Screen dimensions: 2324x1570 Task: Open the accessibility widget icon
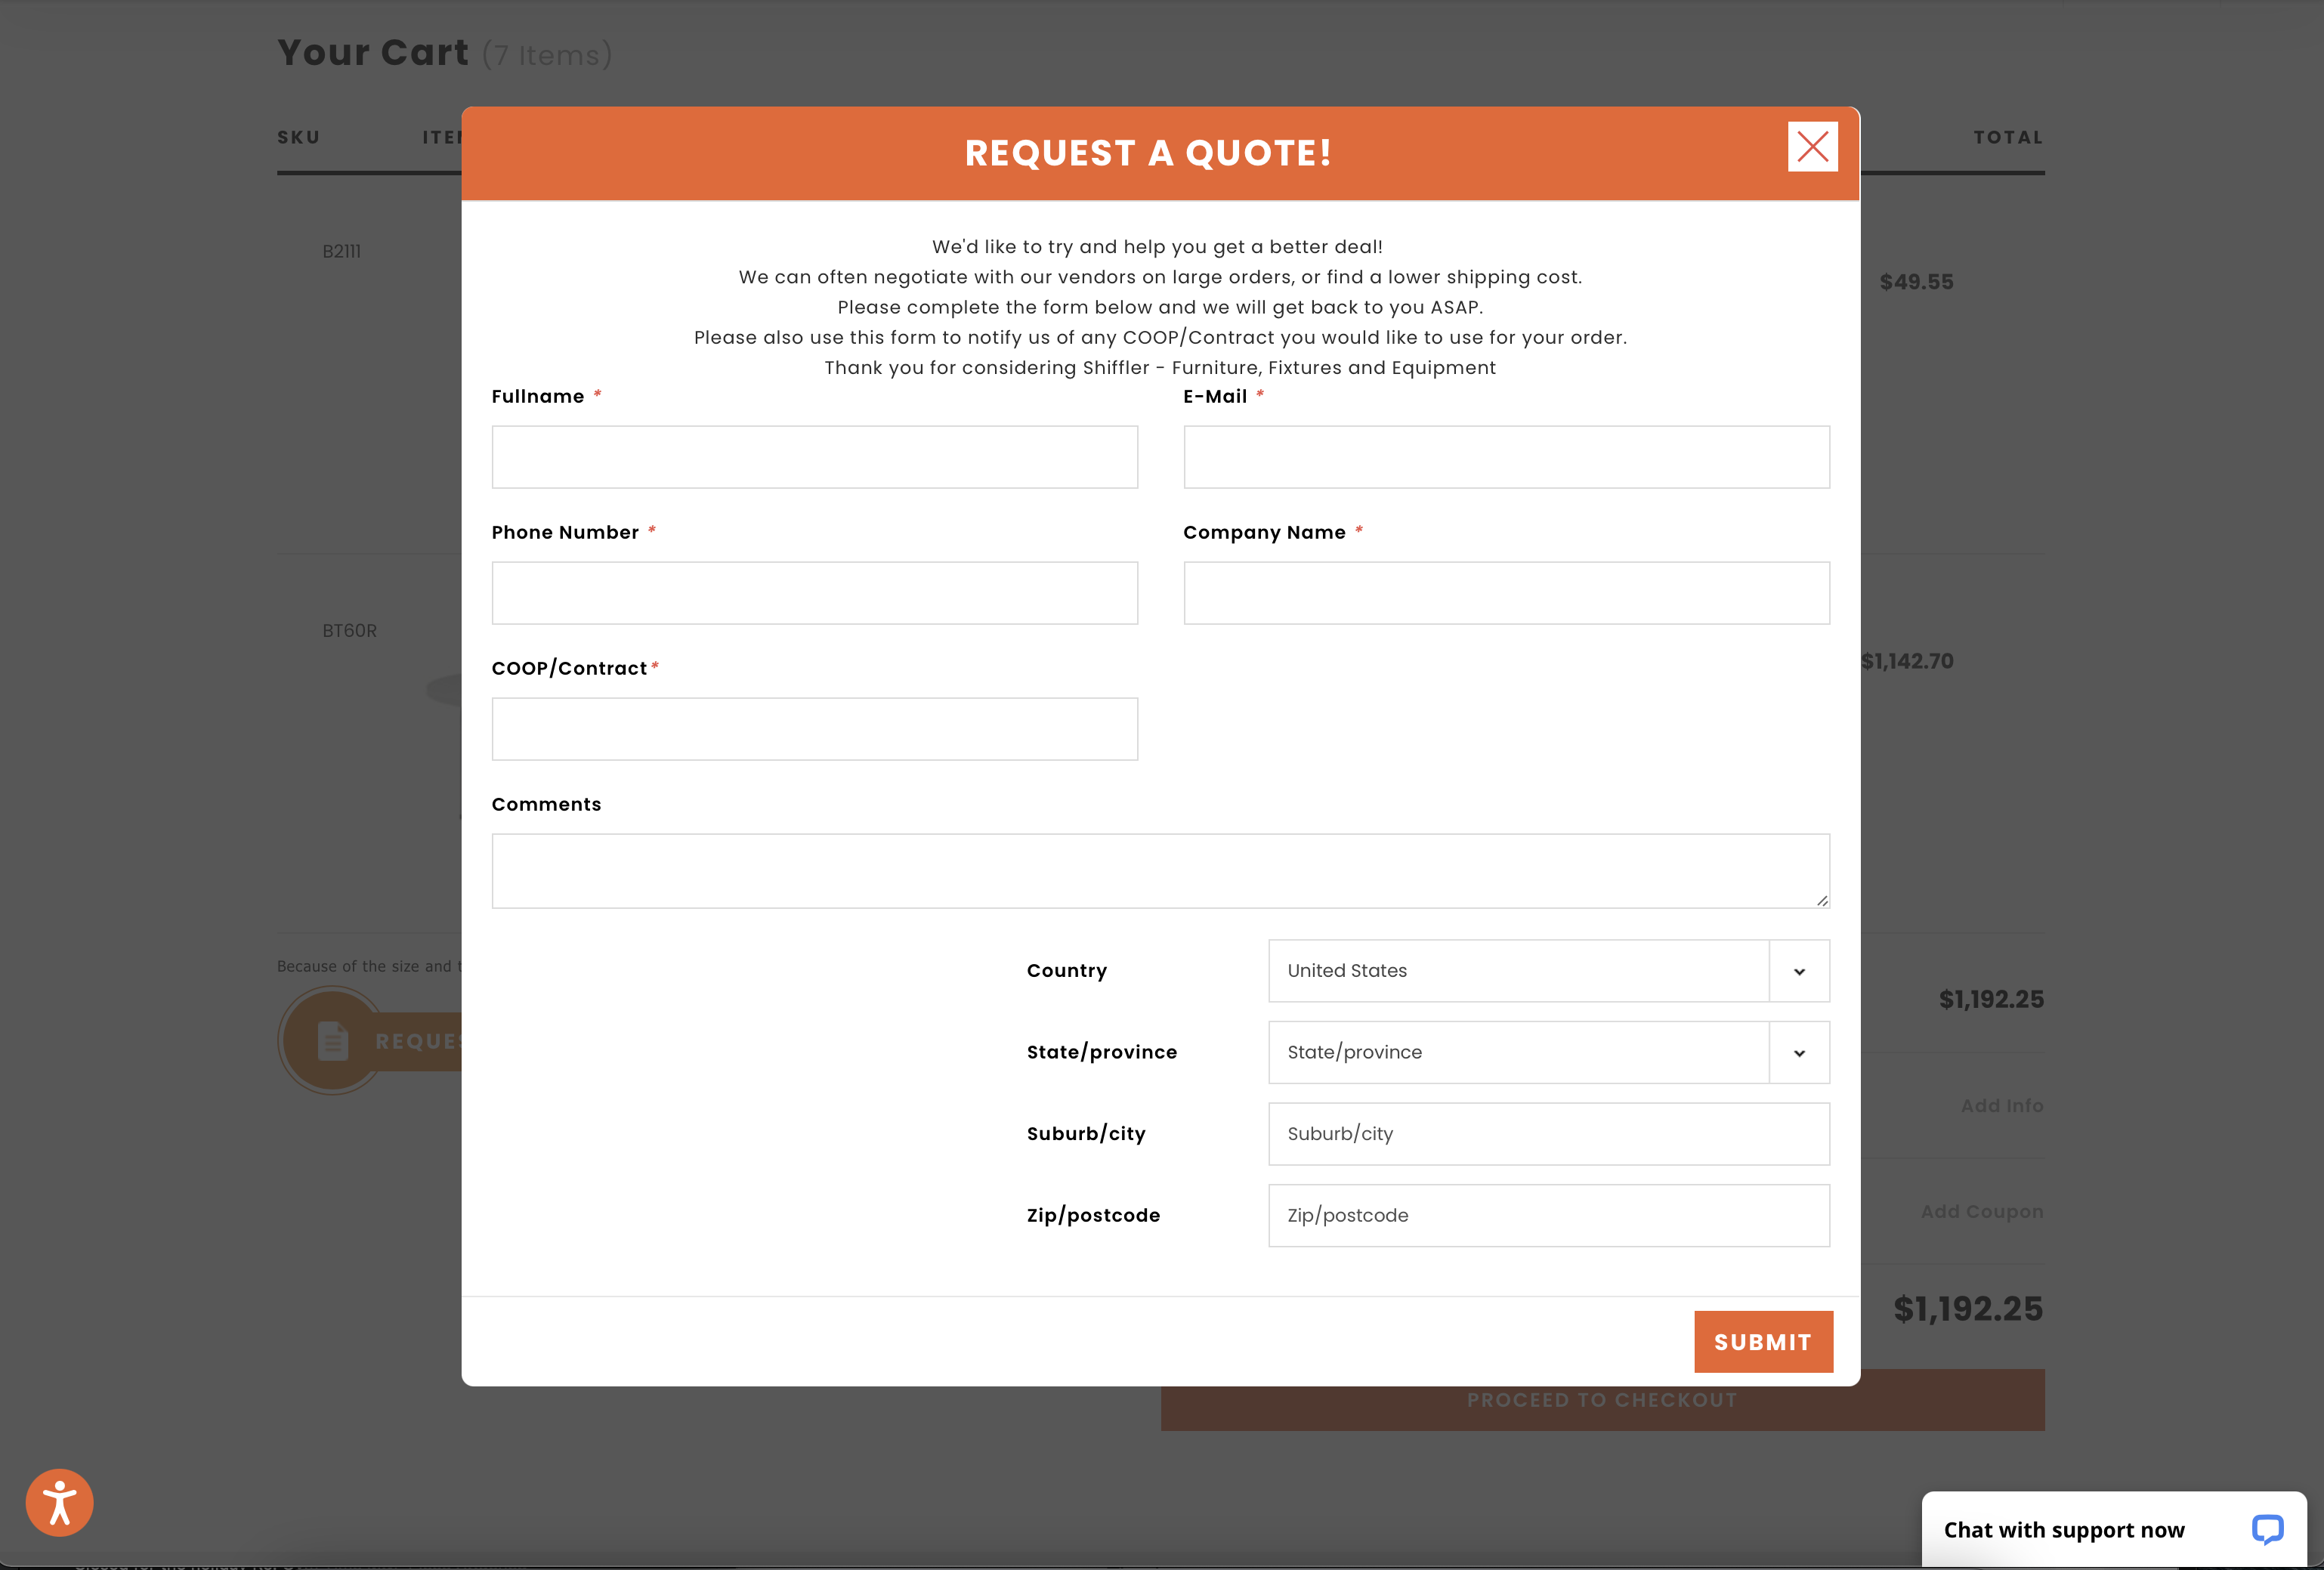click(x=59, y=1502)
